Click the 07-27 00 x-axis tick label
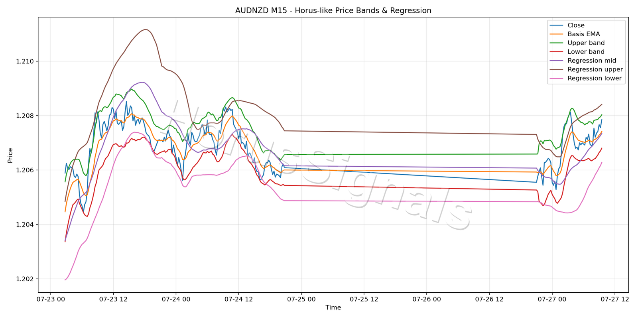This screenshot has width=638, height=319. [x=552, y=299]
